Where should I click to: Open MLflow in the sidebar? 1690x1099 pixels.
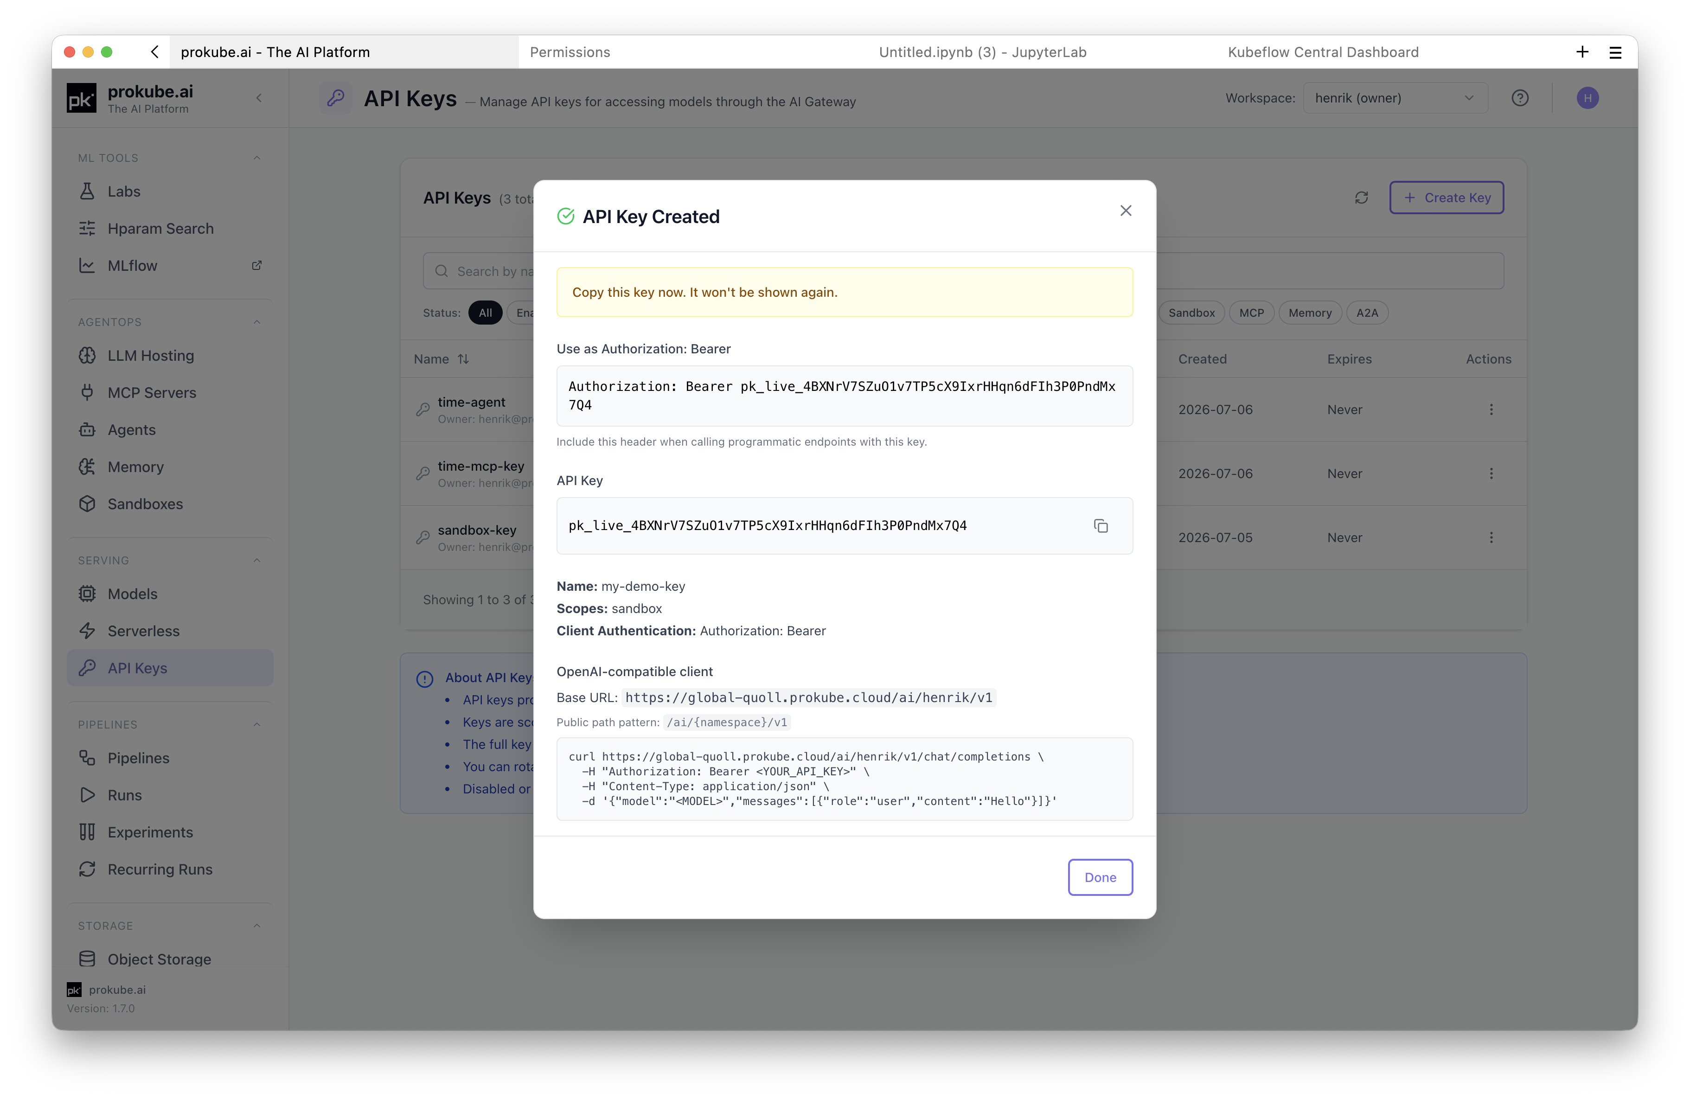[170, 266]
